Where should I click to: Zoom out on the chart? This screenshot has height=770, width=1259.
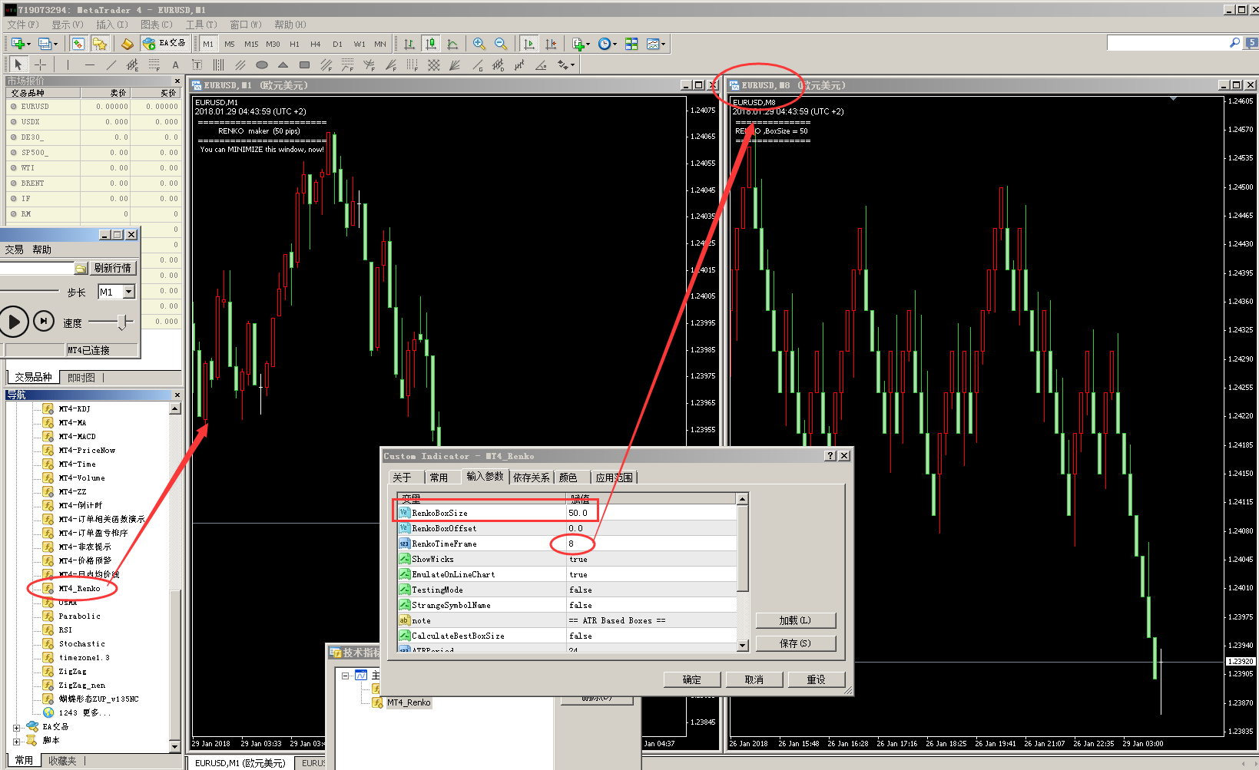click(501, 44)
